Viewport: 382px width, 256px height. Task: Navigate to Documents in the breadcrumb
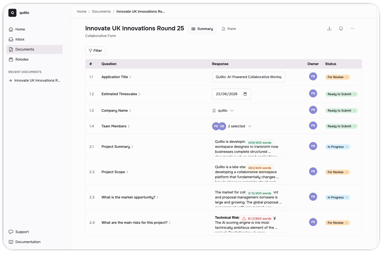pyautogui.click(x=101, y=11)
